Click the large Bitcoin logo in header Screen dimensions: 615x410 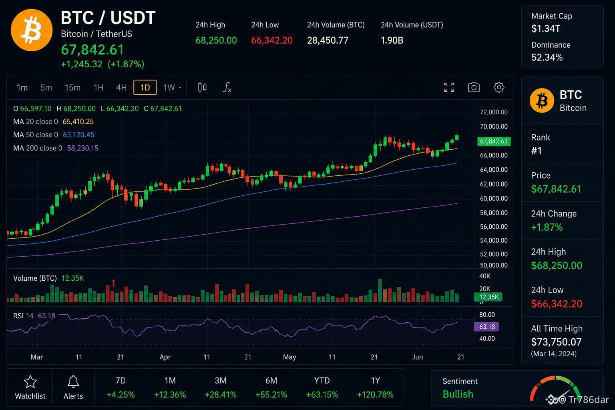[32, 30]
